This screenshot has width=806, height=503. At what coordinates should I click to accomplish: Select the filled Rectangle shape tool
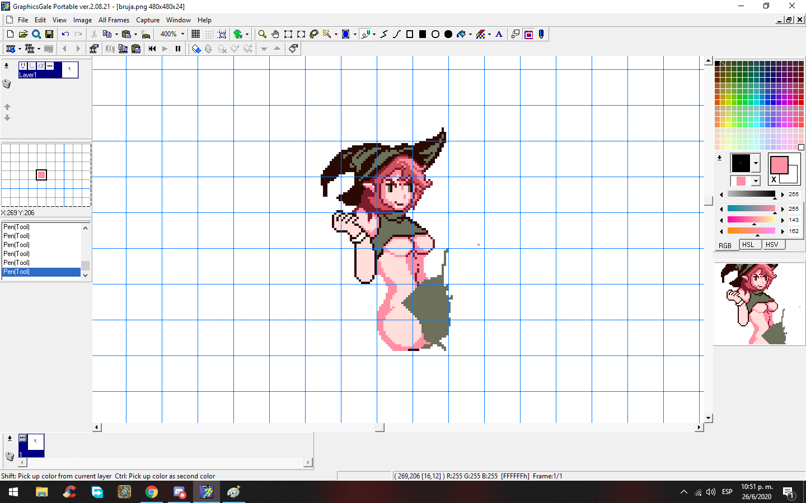pyautogui.click(x=423, y=34)
